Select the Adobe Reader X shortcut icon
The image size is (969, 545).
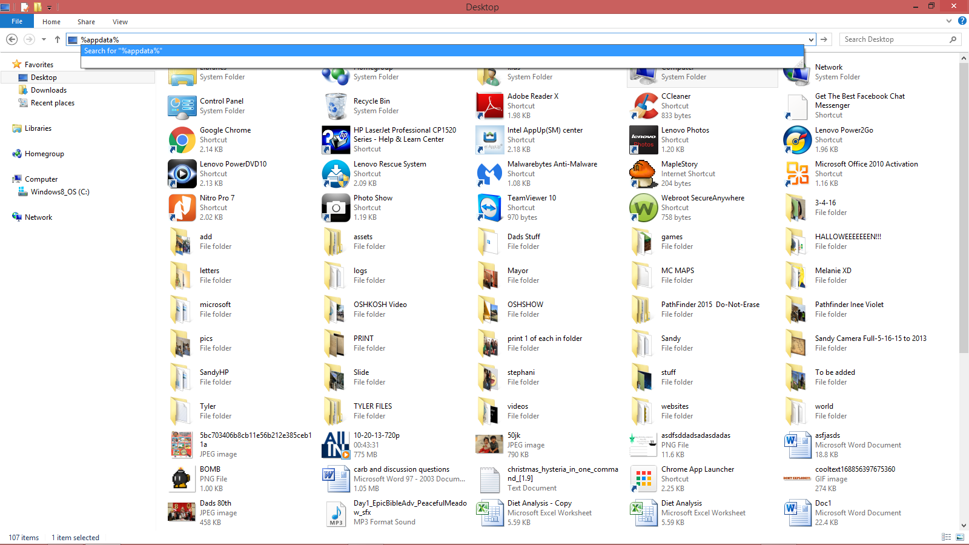point(489,106)
